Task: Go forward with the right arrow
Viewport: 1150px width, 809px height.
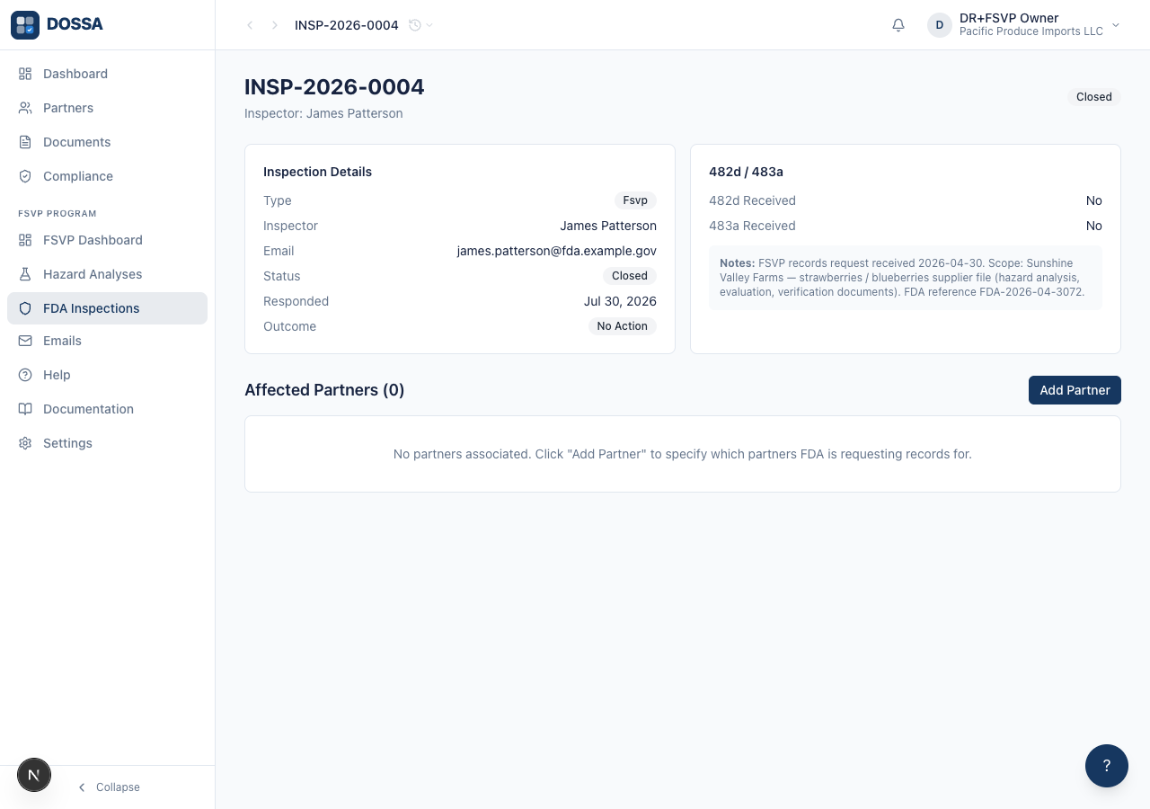Action: point(275,25)
